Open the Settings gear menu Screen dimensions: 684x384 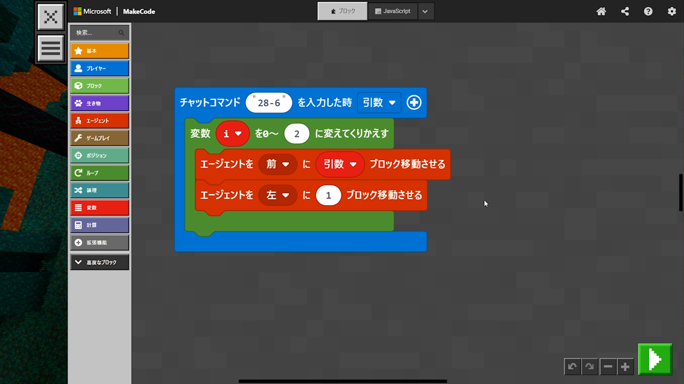pyautogui.click(x=672, y=11)
